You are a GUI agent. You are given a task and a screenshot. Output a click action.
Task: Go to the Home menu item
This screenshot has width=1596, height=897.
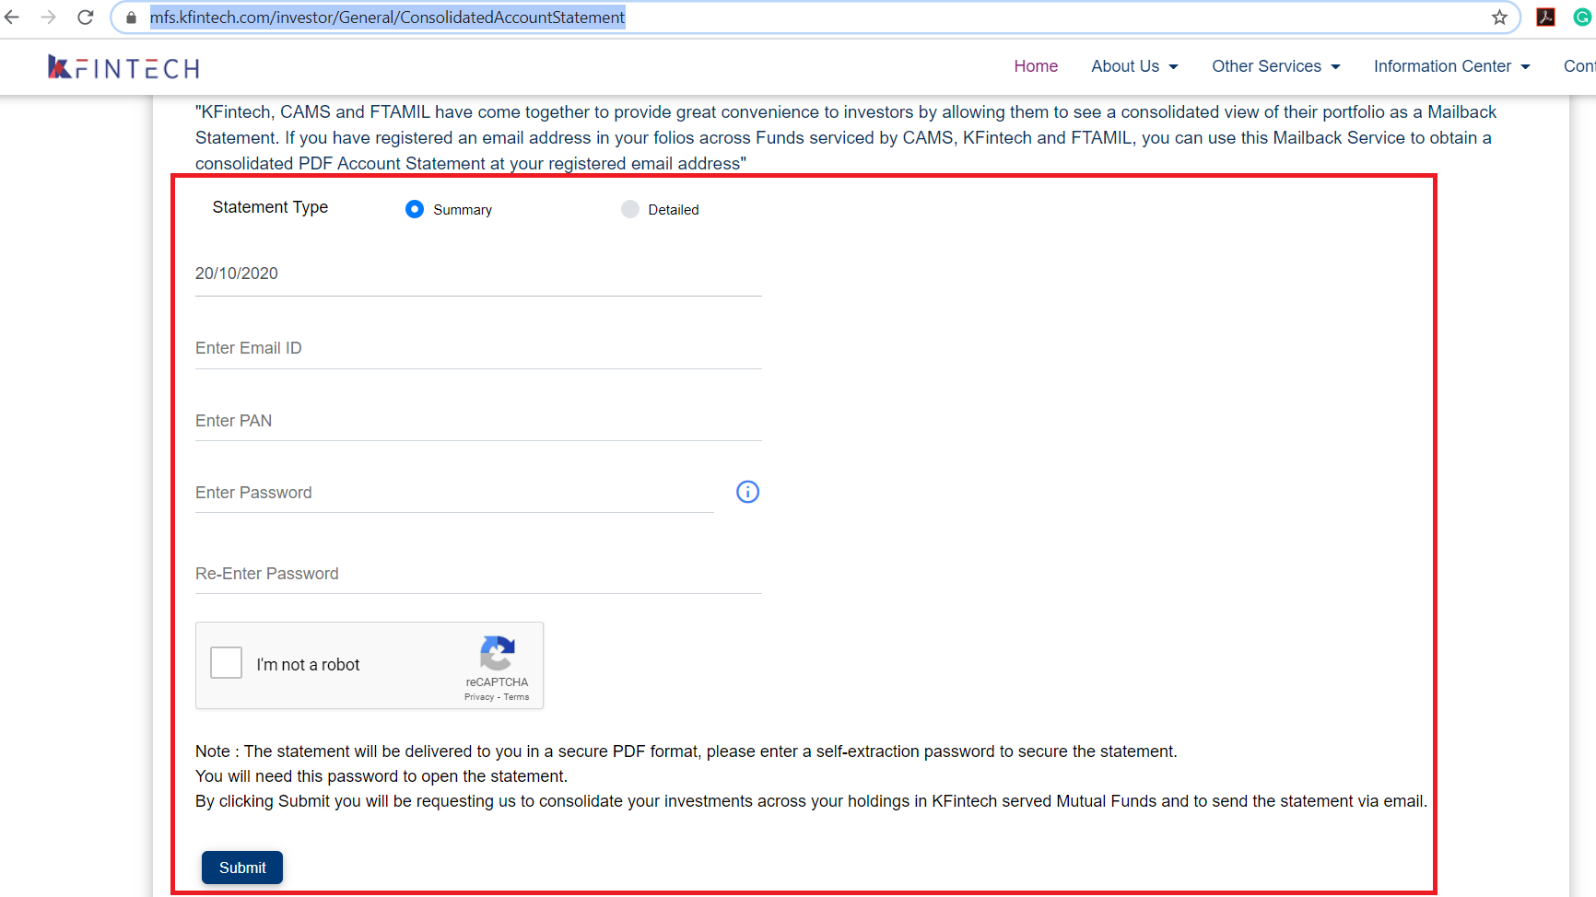(x=1036, y=66)
